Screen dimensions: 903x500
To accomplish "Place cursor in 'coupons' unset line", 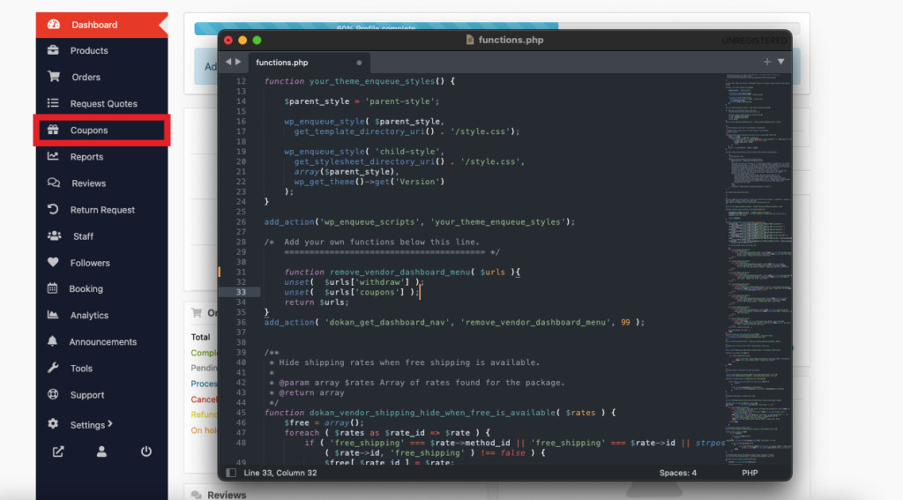I will [x=351, y=292].
